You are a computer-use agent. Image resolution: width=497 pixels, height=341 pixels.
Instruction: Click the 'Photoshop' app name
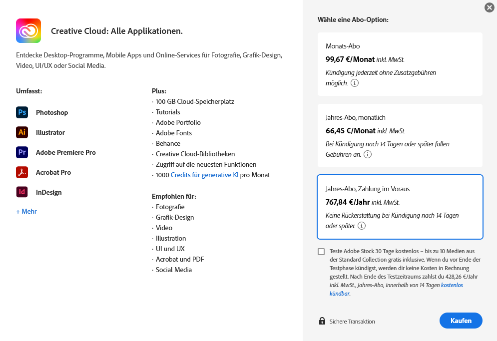pyautogui.click(x=52, y=112)
